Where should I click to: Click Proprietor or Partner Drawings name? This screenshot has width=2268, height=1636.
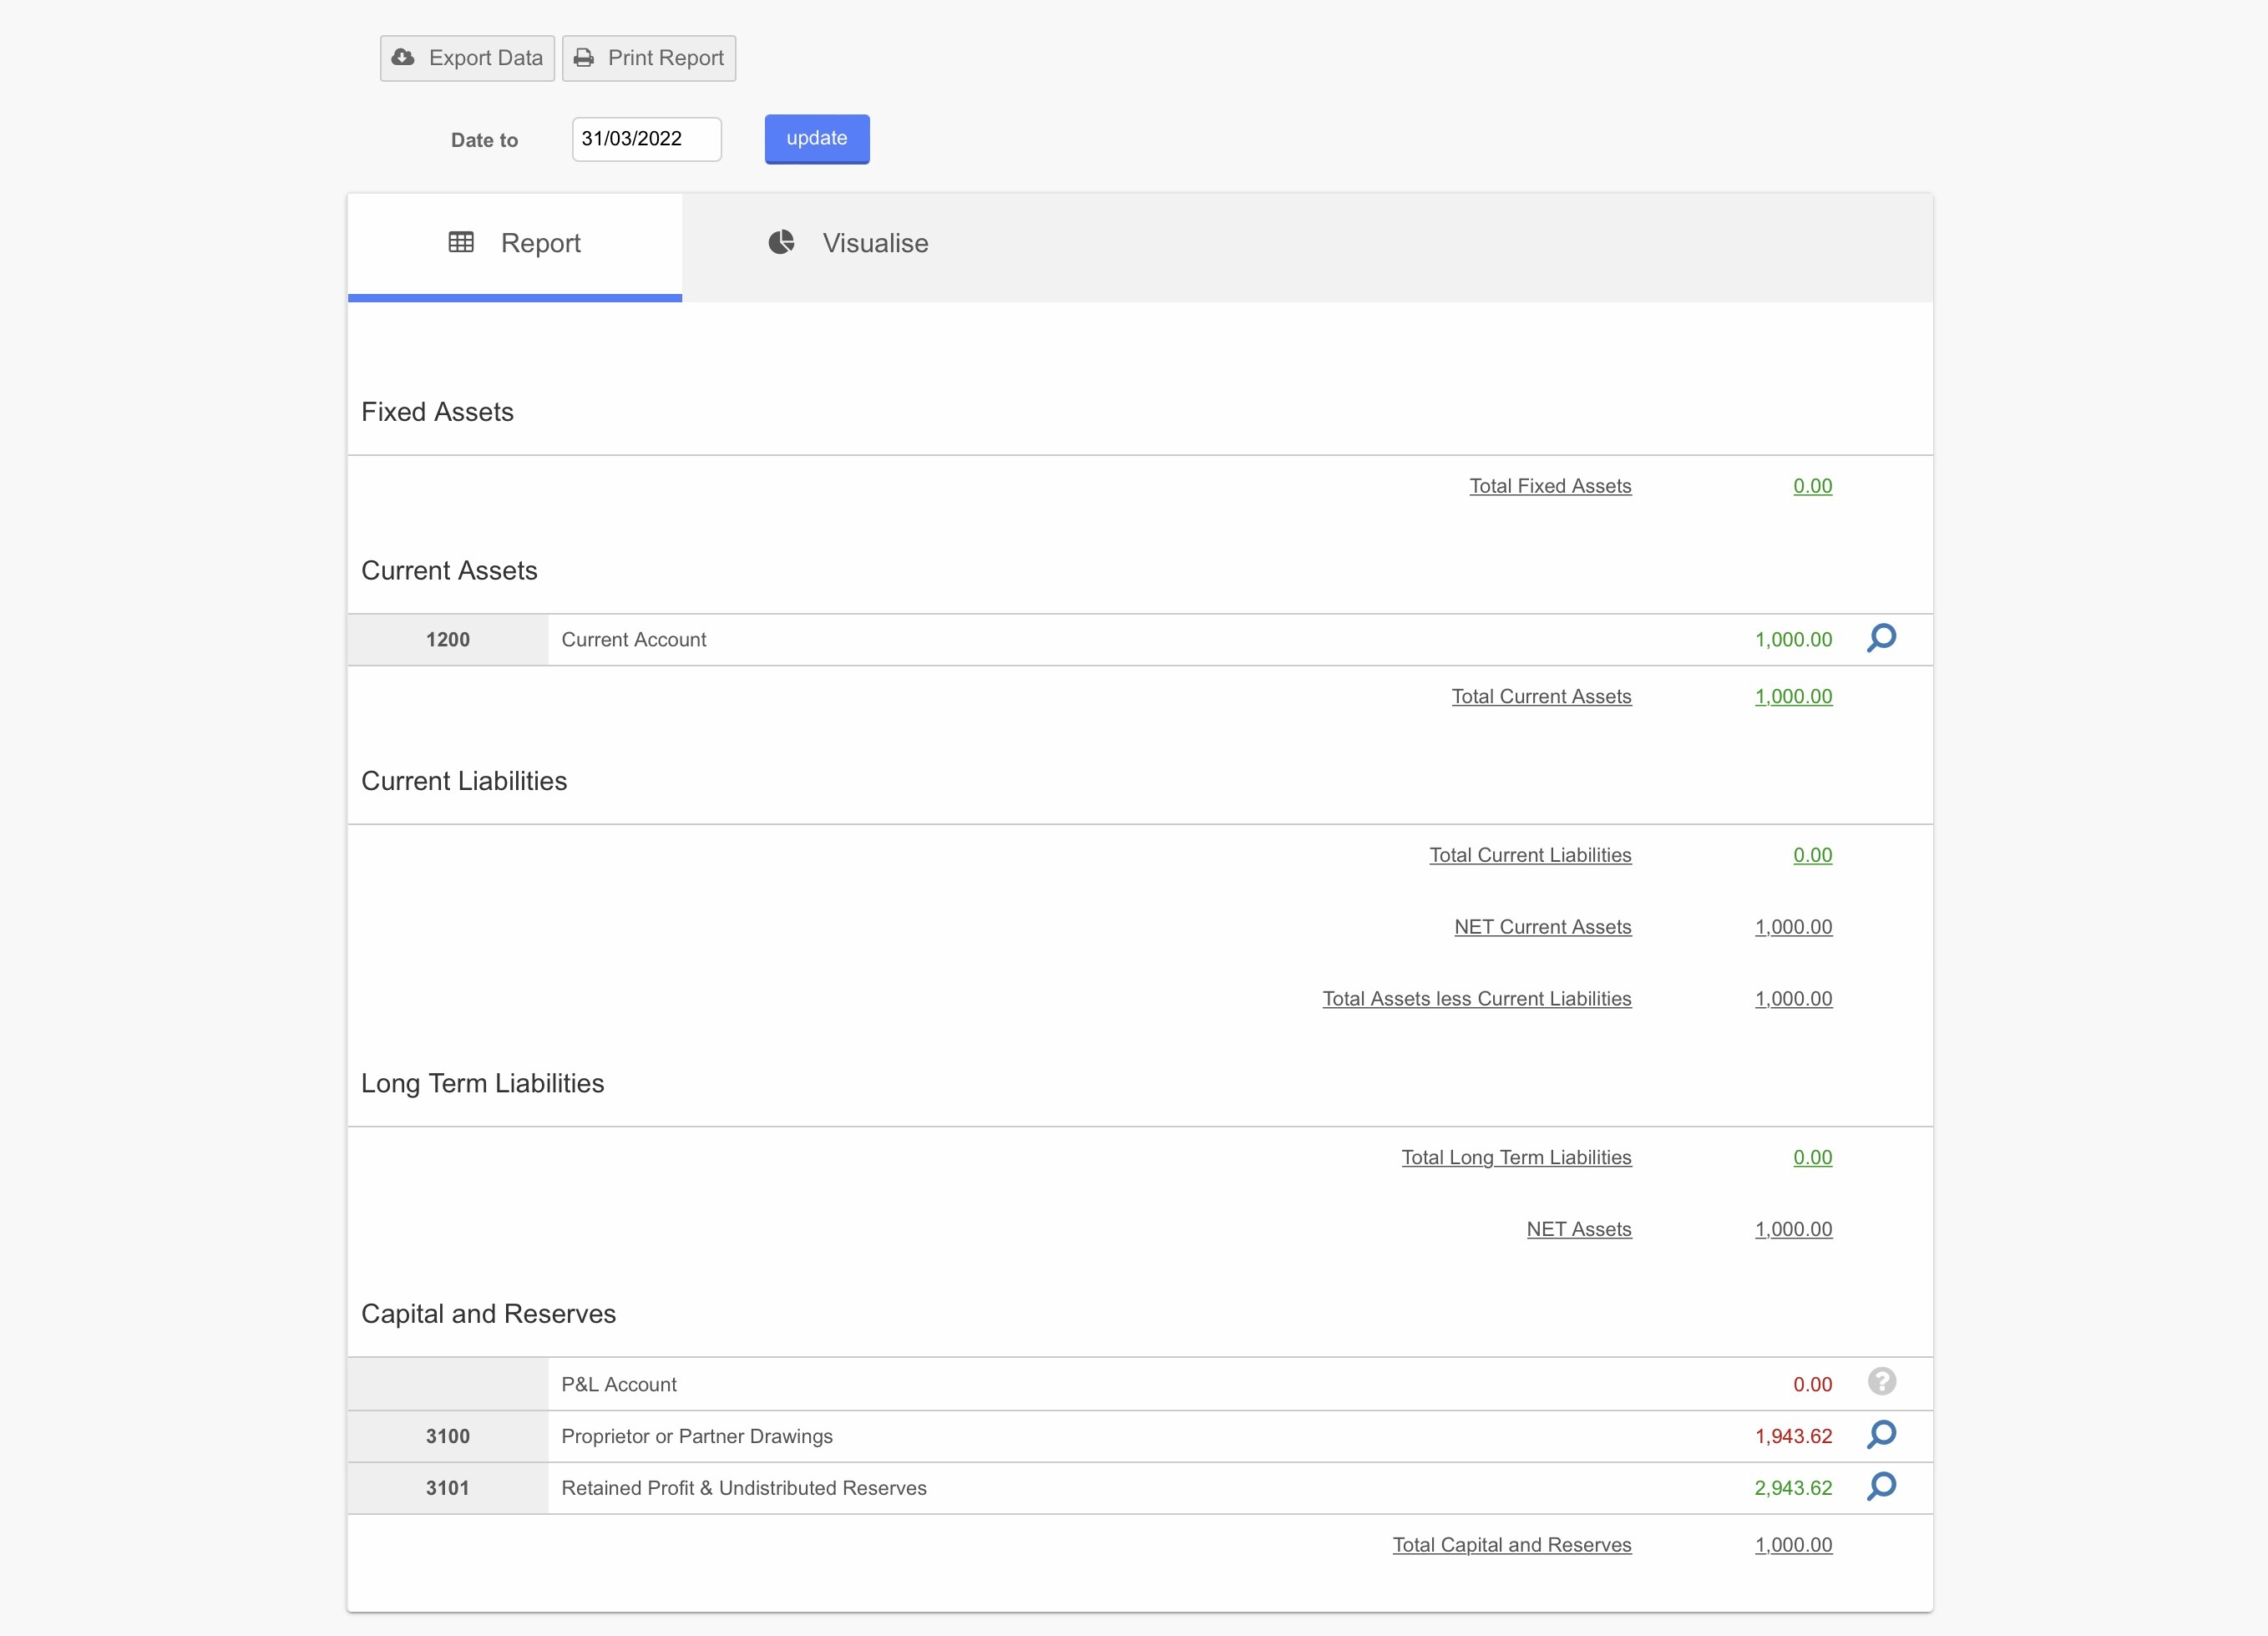[697, 1437]
